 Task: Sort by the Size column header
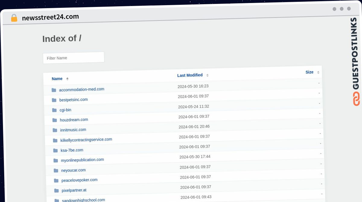coord(310,72)
